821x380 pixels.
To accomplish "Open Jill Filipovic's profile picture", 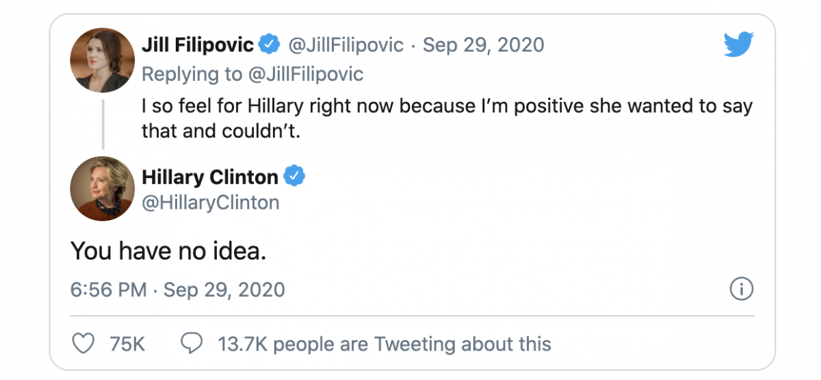I will (x=102, y=60).
